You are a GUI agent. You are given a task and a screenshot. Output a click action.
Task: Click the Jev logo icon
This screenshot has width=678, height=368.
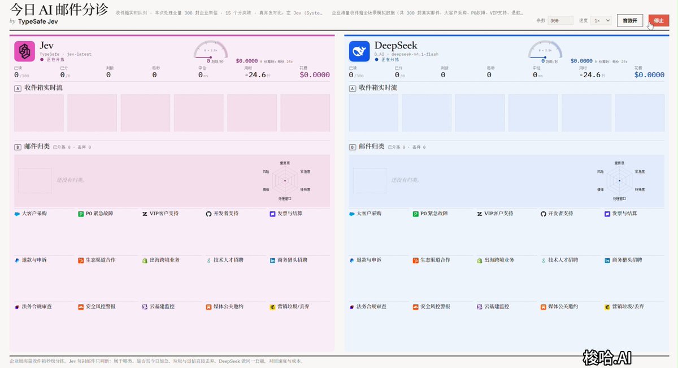(24, 51)
